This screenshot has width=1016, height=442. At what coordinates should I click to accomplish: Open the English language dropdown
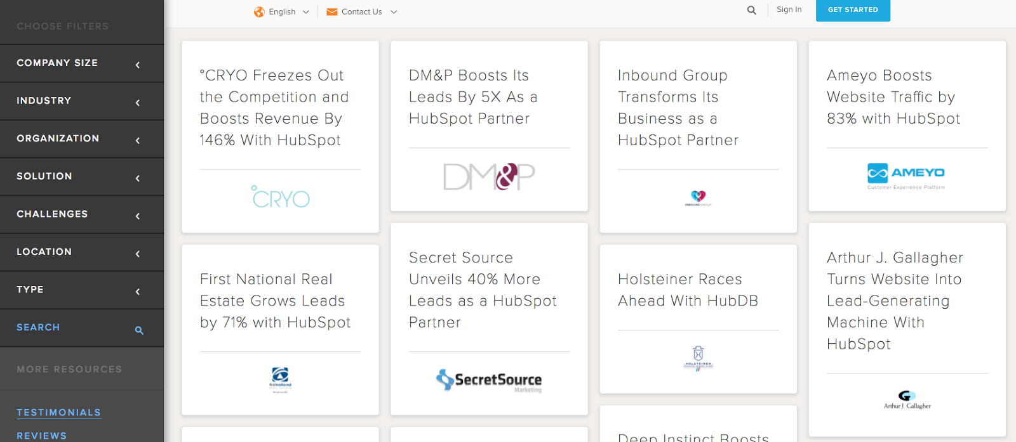click(x=282, y=12)
